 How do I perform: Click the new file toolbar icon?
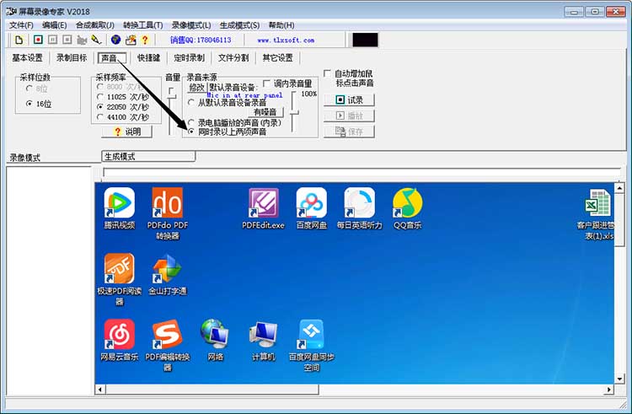19,40
